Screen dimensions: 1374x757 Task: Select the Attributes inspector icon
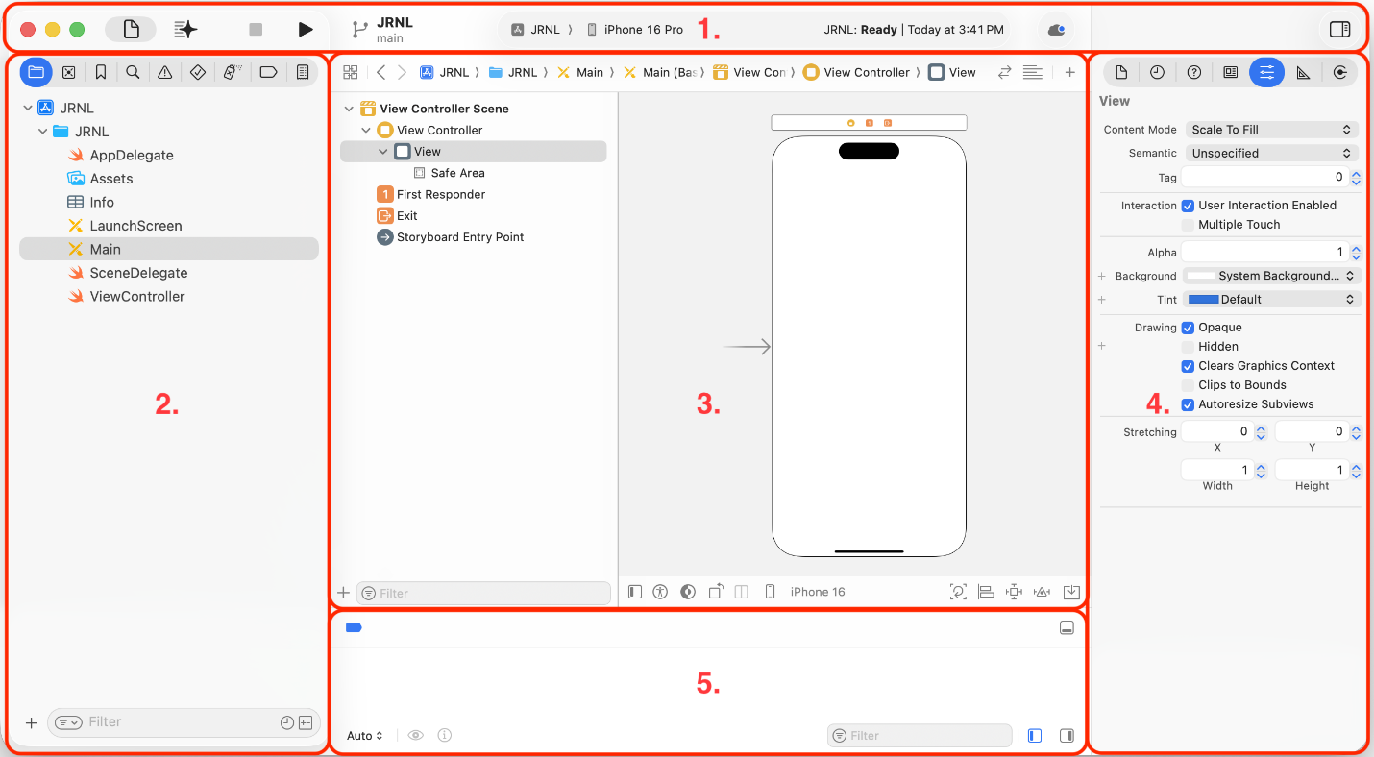[1266, 71]
